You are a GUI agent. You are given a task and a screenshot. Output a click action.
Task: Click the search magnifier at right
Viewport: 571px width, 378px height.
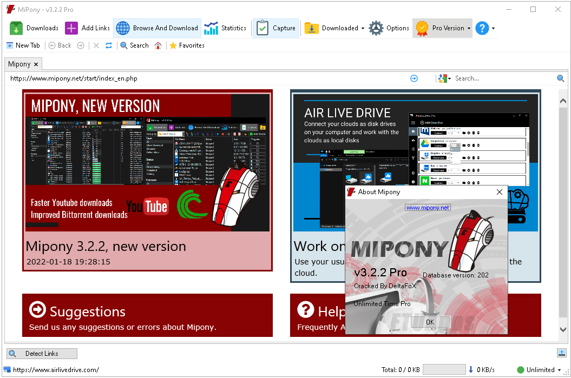click(560, 78)
